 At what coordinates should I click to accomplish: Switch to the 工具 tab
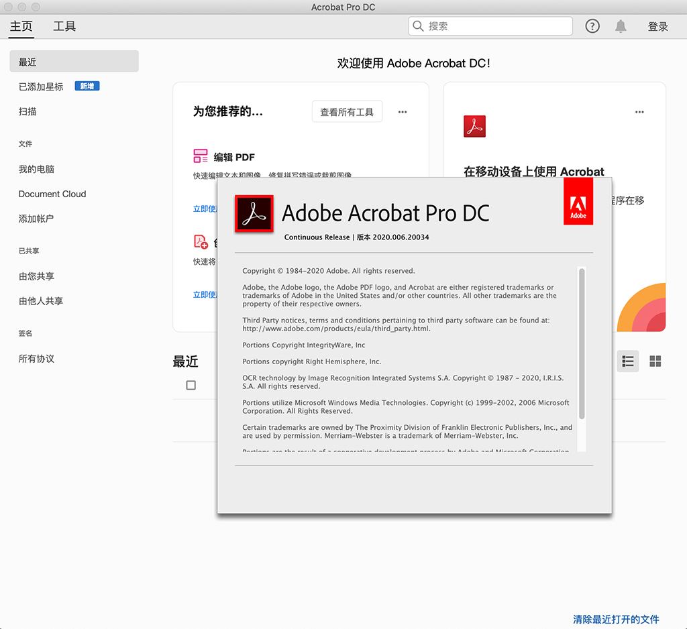tap(64, 26)
